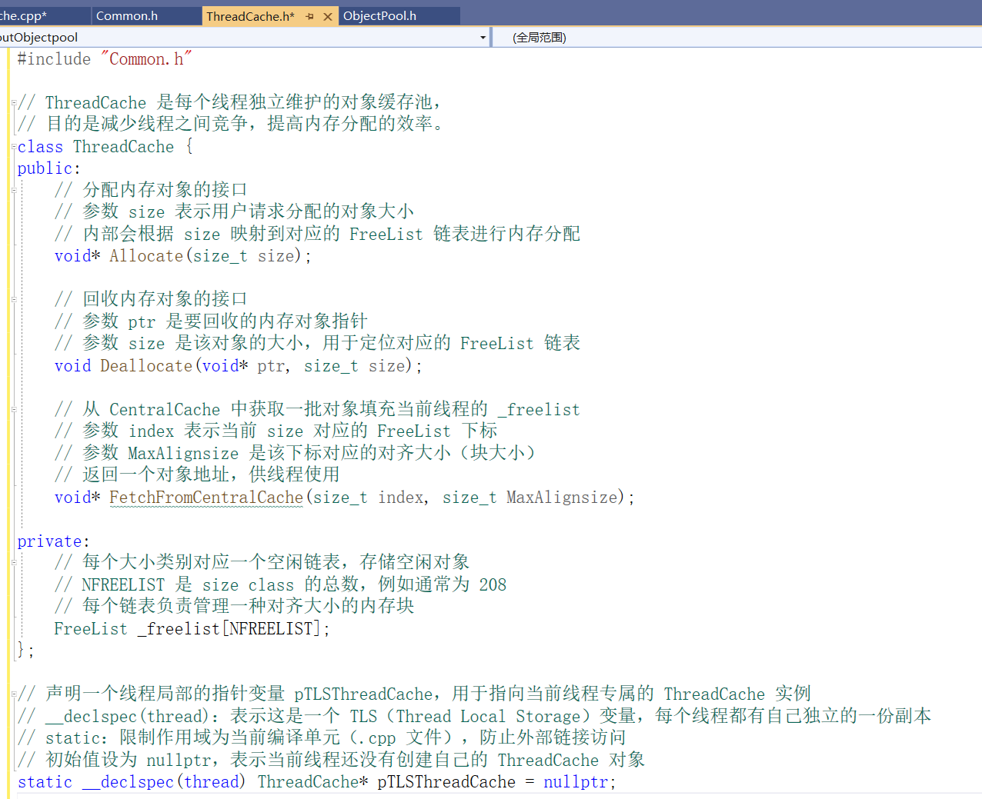Close the ThreadCache.h tab
The height and width of the screenshot is (799, 982).
(x=328, y=16)
